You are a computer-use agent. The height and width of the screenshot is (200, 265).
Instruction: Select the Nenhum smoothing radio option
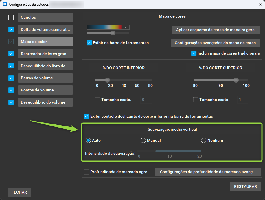[x=203, y=140]
